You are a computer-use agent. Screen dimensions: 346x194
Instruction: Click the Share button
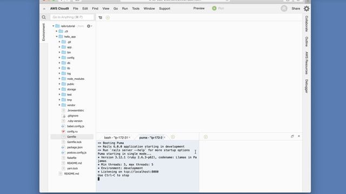click(x=296, y=9)
